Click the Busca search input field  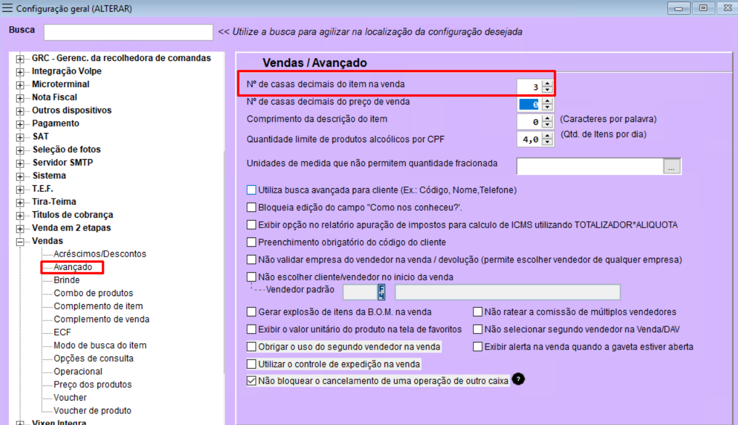point(129,32)
